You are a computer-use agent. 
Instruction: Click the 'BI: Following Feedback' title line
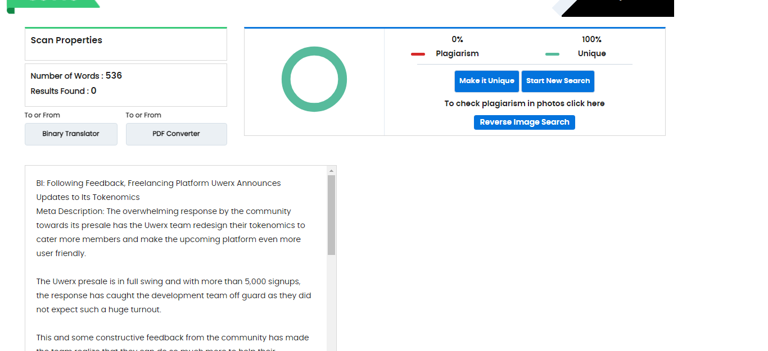(x=158, y=183)
